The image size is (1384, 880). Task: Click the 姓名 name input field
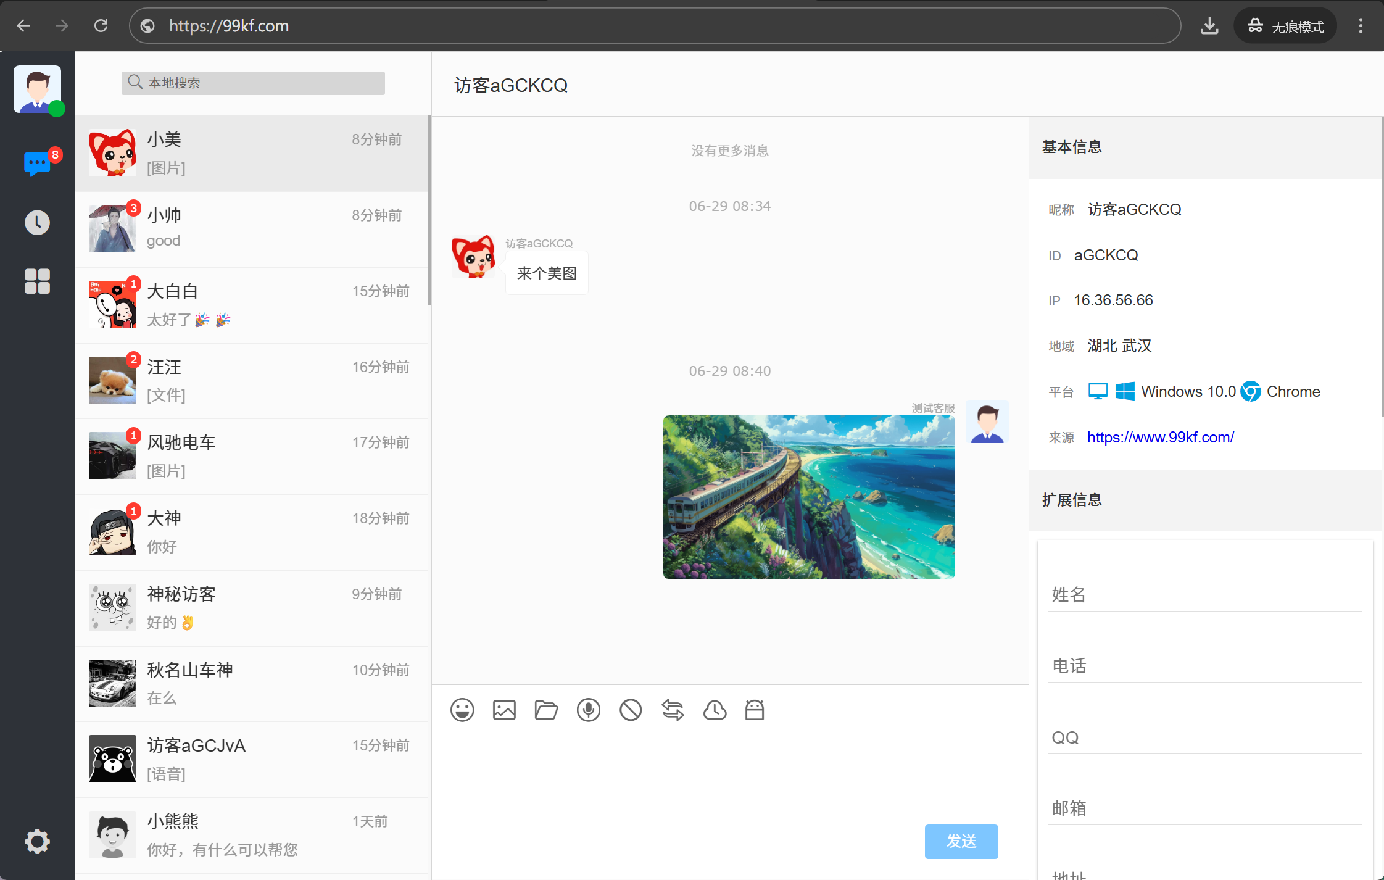click(1205, 594)
